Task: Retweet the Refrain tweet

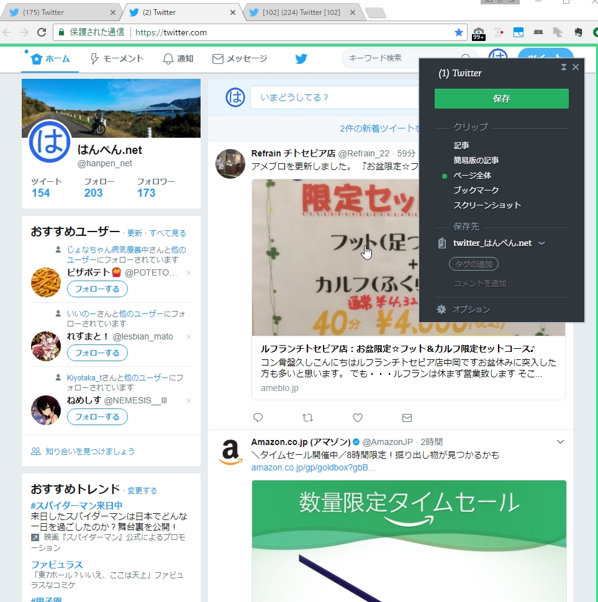Action: click(x=307, y=417)
